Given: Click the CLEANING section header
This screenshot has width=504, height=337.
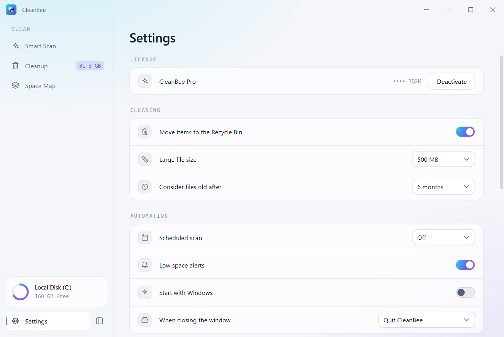Looking at the screenshot, I should click(145, 110).
